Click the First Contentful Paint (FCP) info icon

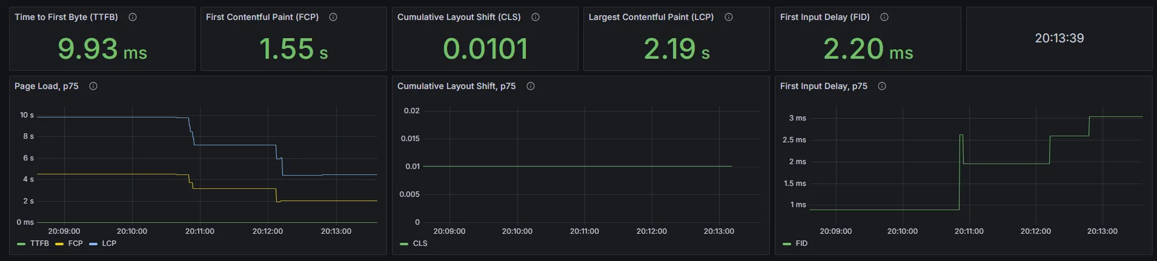[333, 17]
